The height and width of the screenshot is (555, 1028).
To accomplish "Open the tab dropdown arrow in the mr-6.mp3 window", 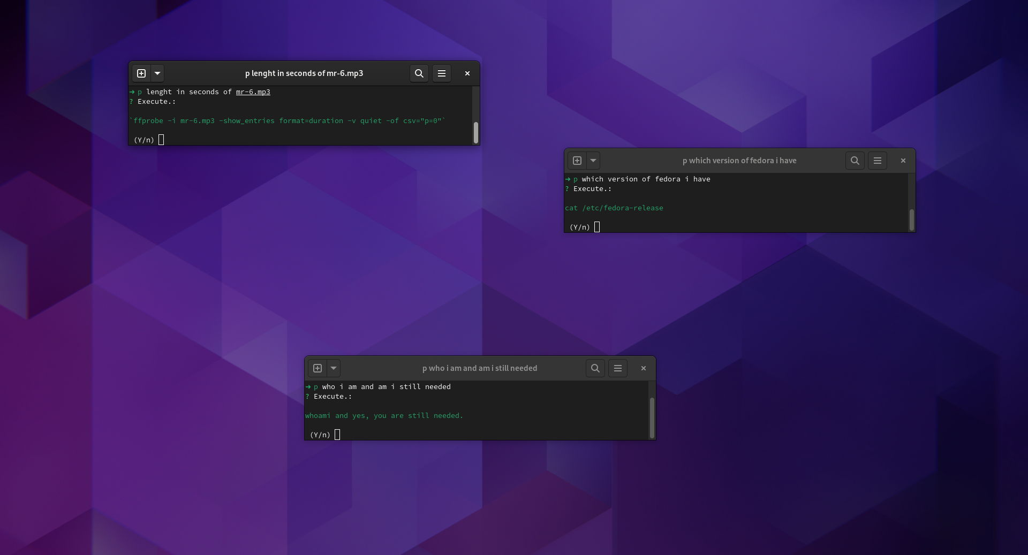I will pos(157,73).
